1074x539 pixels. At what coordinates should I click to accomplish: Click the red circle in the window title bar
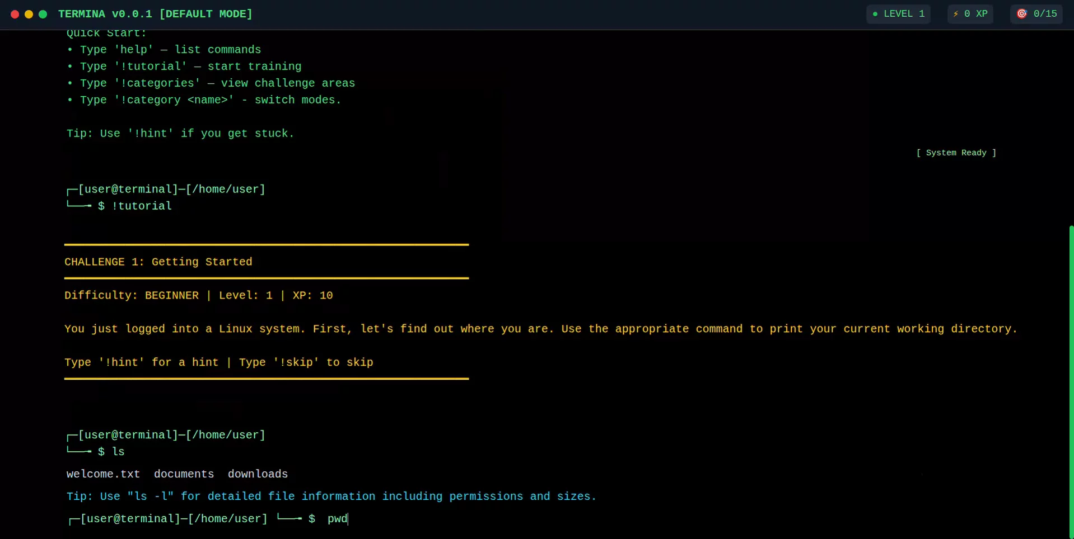tap(15, 15)
